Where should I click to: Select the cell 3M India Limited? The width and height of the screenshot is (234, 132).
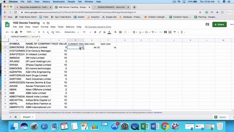click(38, 58)
